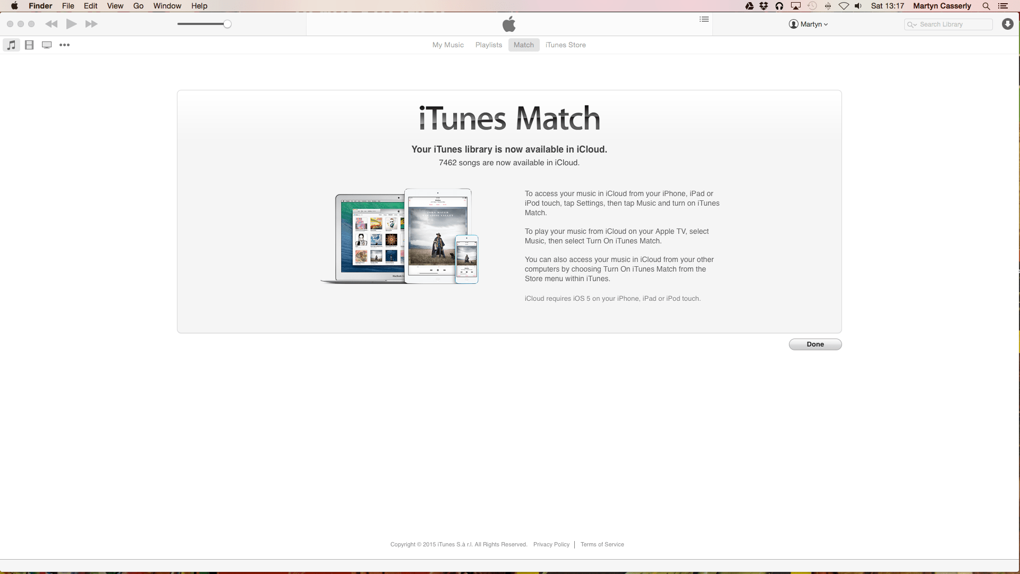This screenshot has height=574, width=1020.
Task: Click the fast-forward playback button
Action: point(91,24)
